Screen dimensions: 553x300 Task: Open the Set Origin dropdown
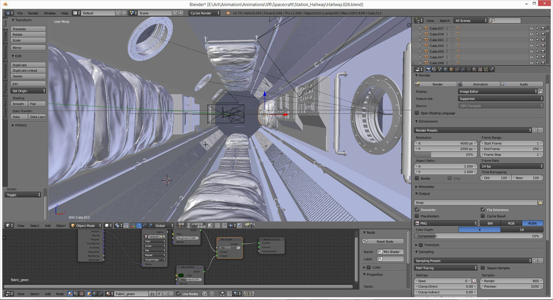coord(28,91)
